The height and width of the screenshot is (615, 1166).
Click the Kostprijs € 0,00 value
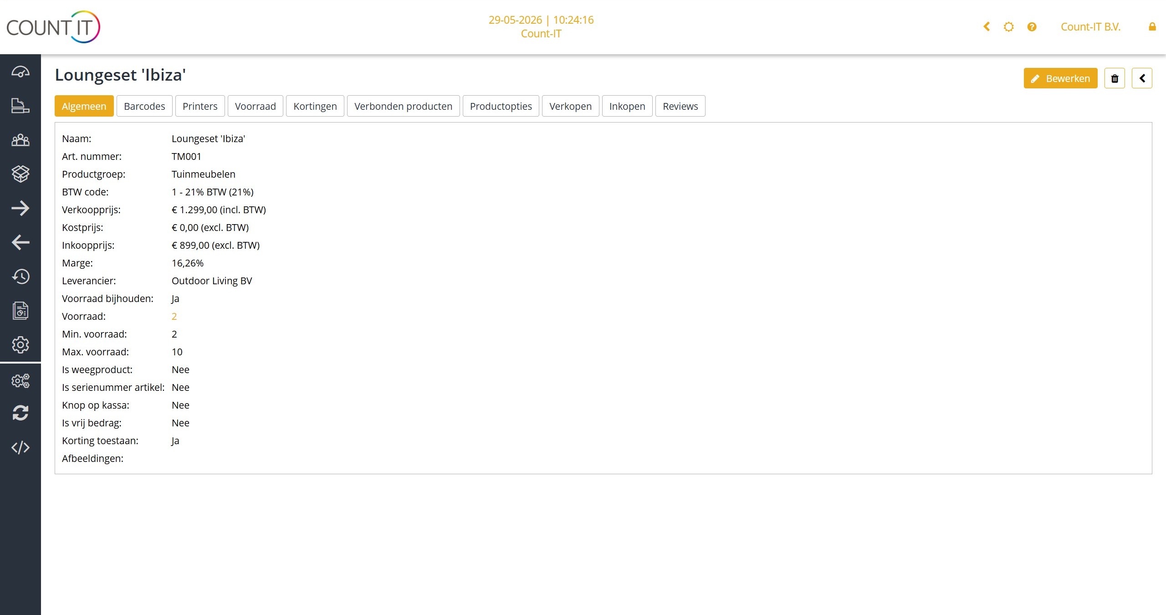tap(210, 227)
